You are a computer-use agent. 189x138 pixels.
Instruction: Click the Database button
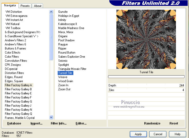pos(14,123)
